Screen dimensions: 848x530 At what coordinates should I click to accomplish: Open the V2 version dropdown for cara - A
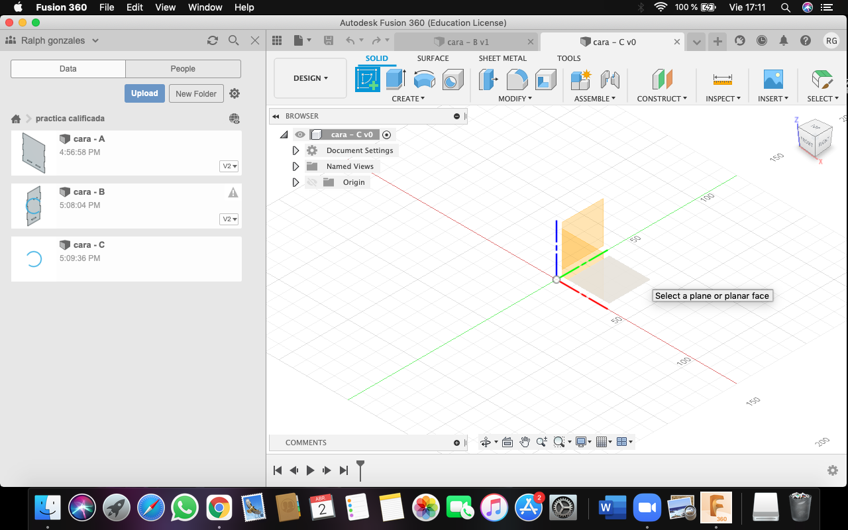coord(229,166)
